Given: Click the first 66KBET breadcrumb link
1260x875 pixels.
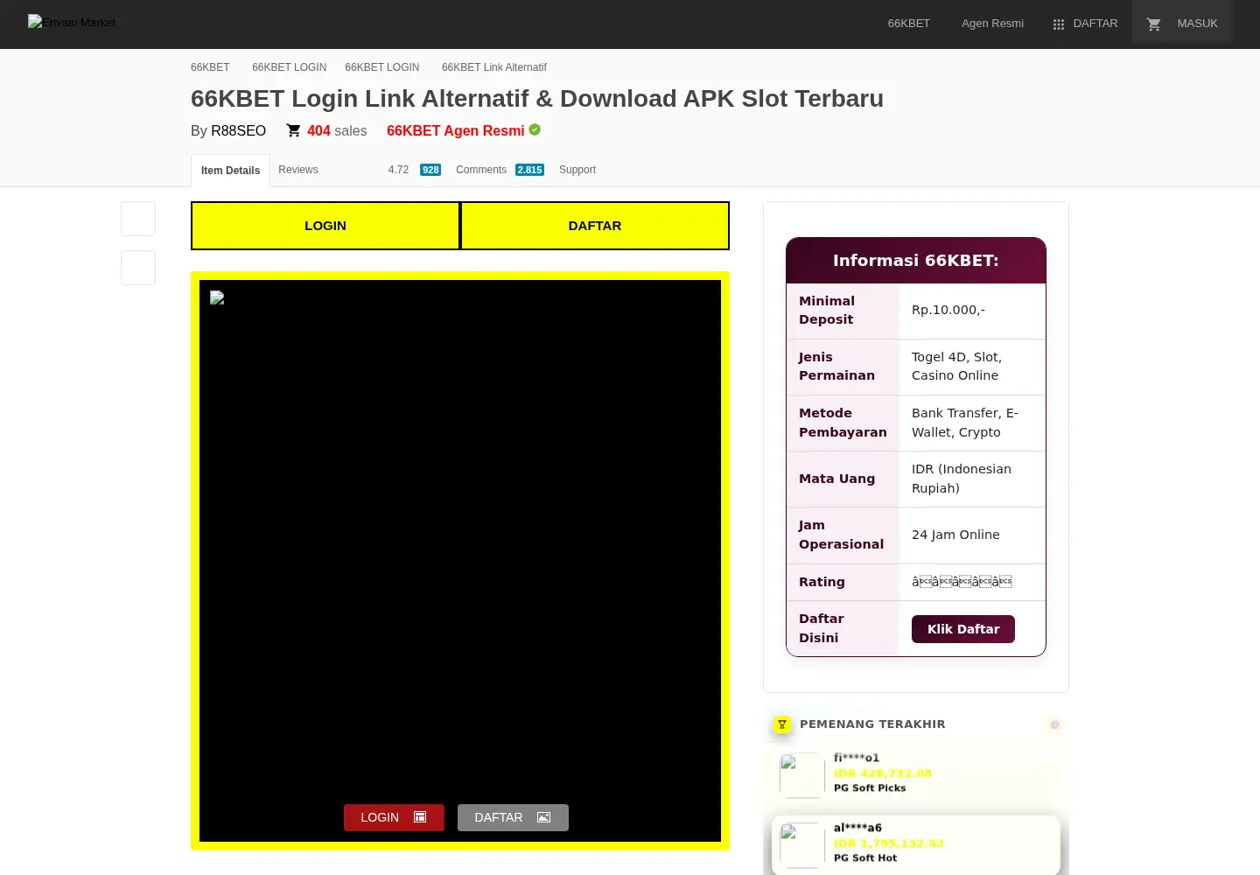Looking at the screenshot, I should (210, 67).
